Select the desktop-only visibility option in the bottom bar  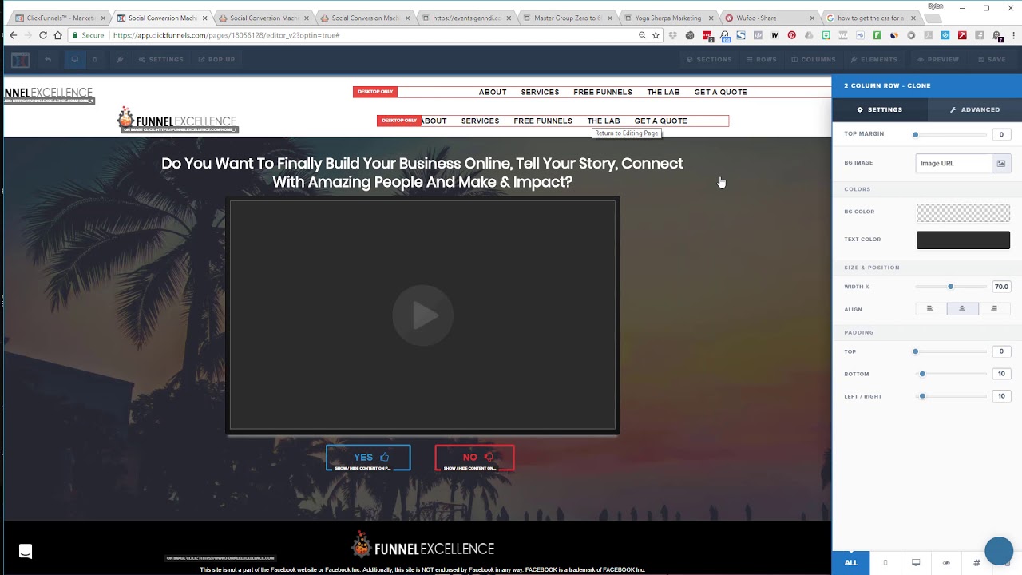[916, 563]
